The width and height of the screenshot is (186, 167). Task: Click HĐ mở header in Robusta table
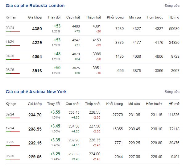coord(174,17)
